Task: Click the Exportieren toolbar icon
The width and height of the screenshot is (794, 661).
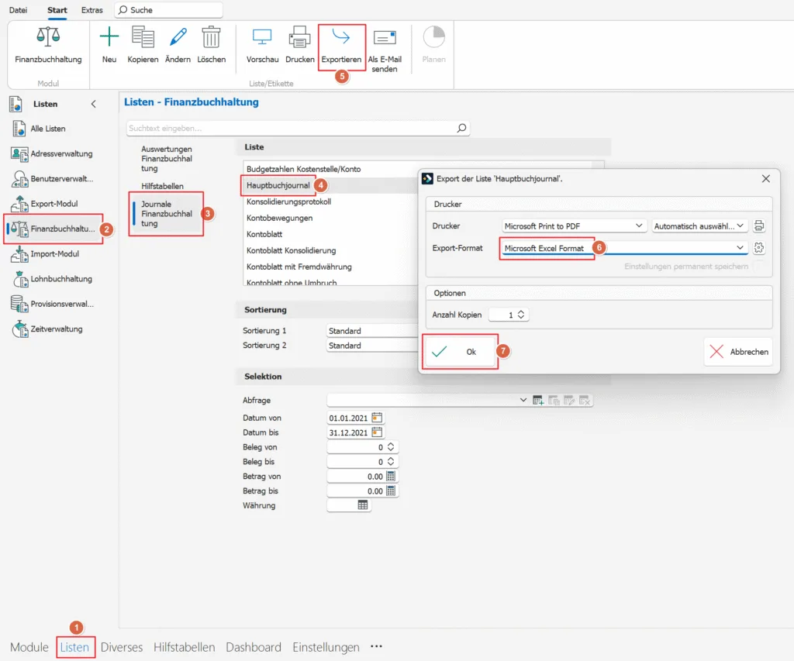Action: coord(341,38)
